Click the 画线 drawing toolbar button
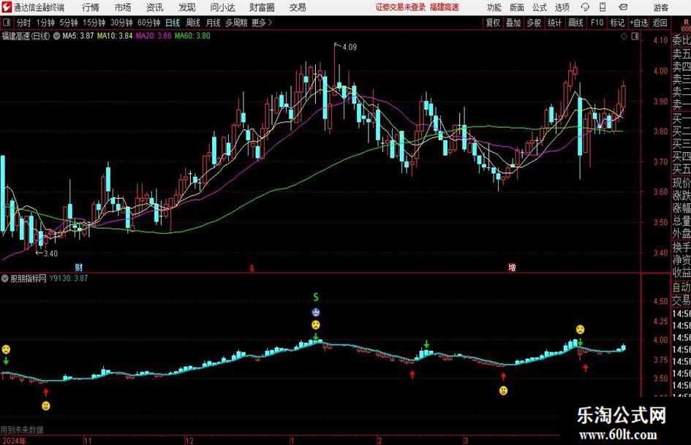691x445 pixels. pos(575,23)
